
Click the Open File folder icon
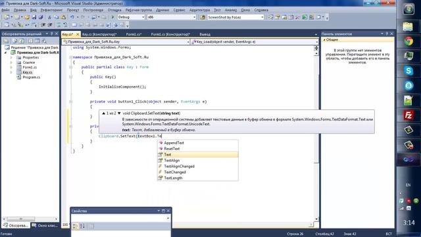(x=27, y=17)
